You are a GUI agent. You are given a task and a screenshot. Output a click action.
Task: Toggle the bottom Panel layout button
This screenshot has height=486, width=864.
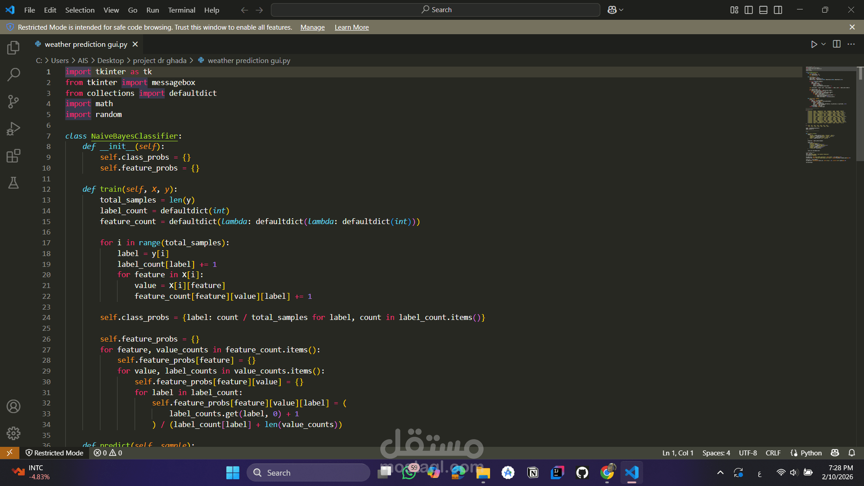(763, 10)
